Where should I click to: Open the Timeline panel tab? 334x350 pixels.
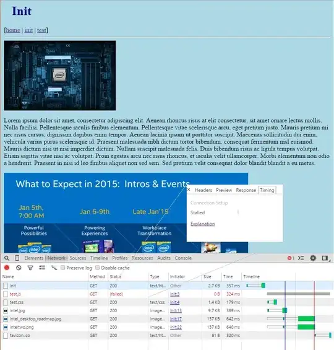pyautogui.click(x=99, y=258)
